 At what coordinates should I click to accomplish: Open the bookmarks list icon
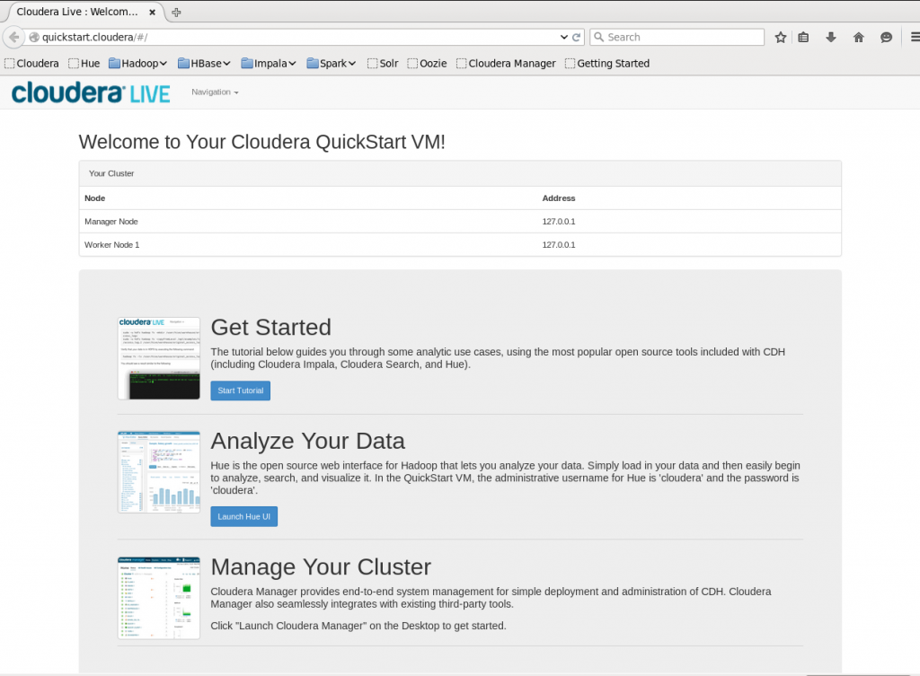(x=803, y=37)
